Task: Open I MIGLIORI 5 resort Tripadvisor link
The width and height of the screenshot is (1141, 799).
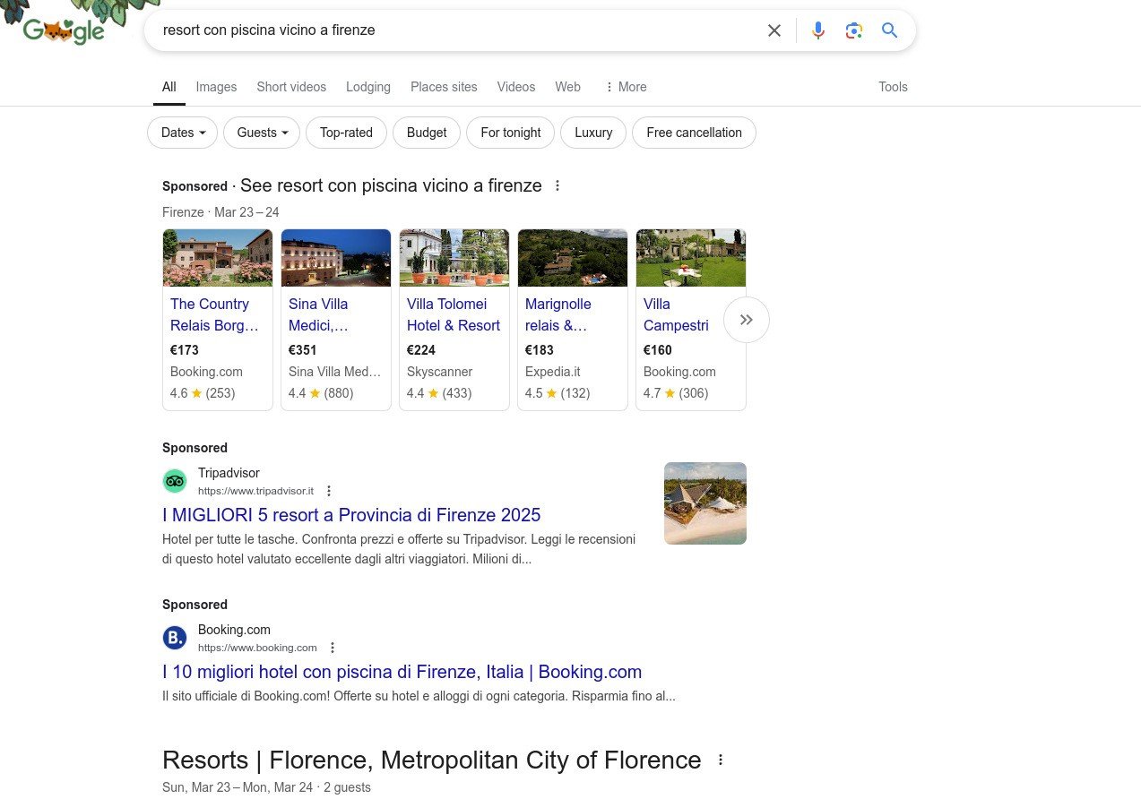Action: (x=351, y=515)
